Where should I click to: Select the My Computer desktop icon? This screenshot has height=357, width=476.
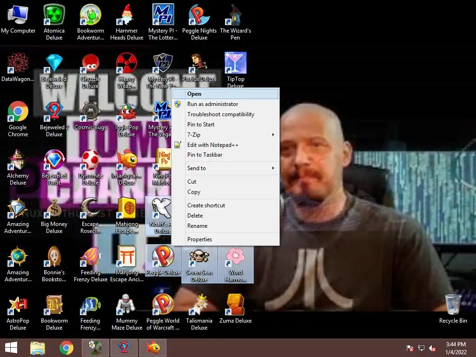18,20
